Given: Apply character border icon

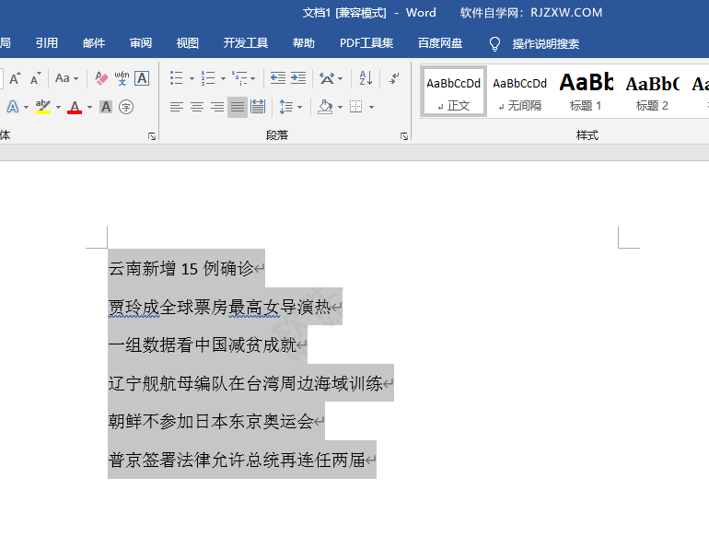Looking at the screenshot, I should [x=142, y=78].
